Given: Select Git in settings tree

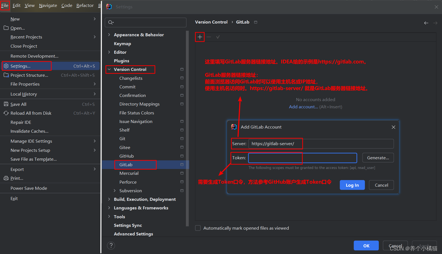Looking at the screenshot, I should [x=122, y=138].
